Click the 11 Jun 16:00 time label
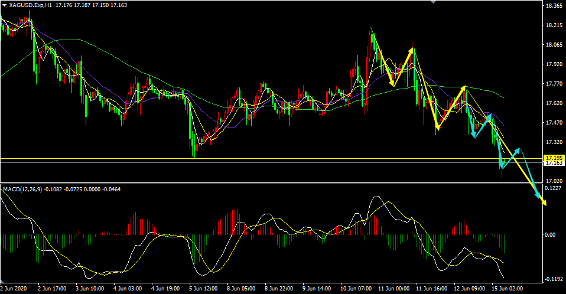566x294 pixels. (x=431, y=289)
